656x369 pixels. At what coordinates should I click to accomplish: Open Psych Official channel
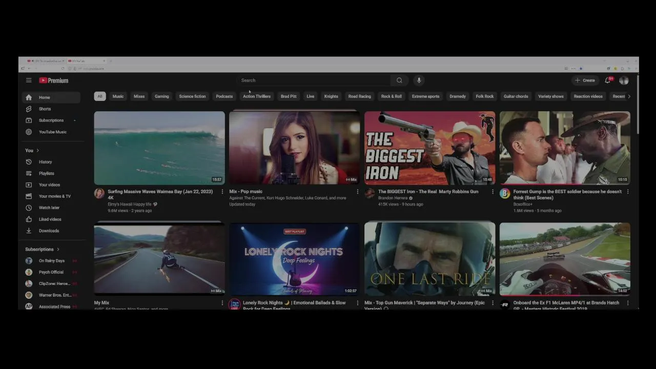(x=51, y=272)
